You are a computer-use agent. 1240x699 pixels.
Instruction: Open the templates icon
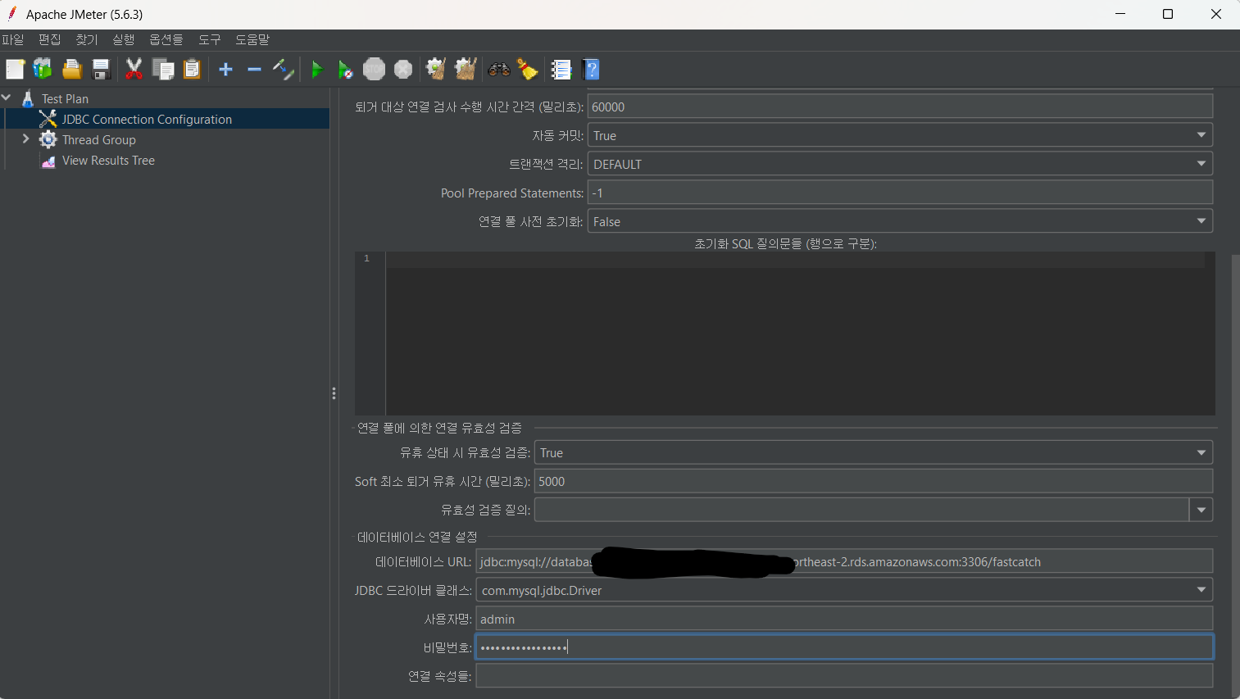[43, 70]
